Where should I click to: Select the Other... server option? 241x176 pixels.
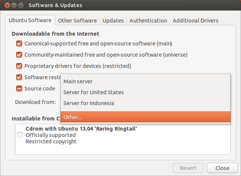click(73, 117)
